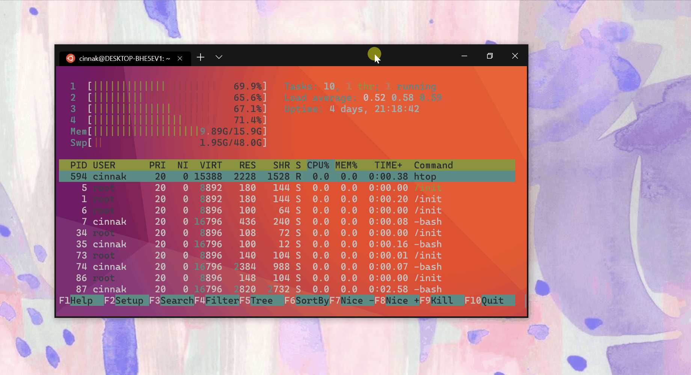Expand the new tab dropdown chevron

pos(219,57)
